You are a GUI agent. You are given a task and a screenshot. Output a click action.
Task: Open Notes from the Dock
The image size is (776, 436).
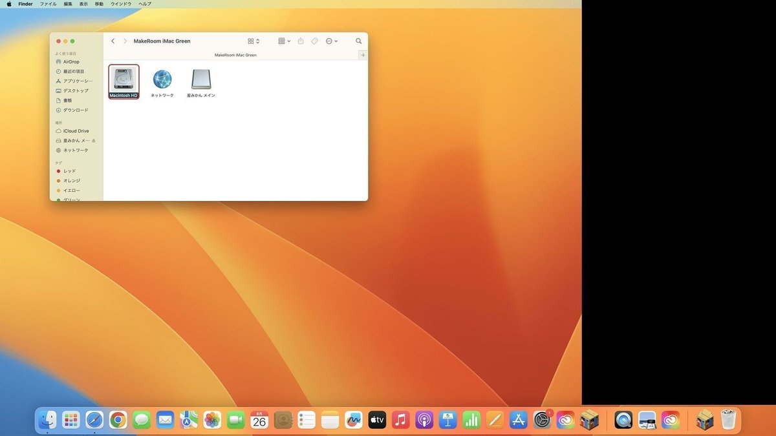(330, 420)
